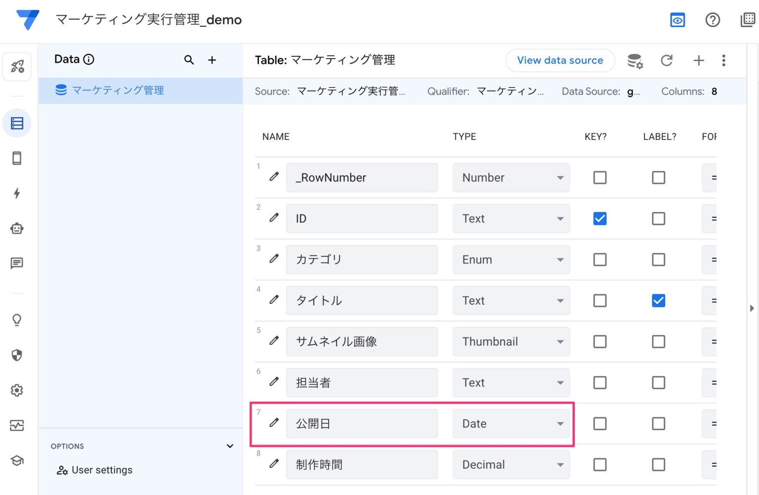Click the app preview eye icon

[677, 20]
